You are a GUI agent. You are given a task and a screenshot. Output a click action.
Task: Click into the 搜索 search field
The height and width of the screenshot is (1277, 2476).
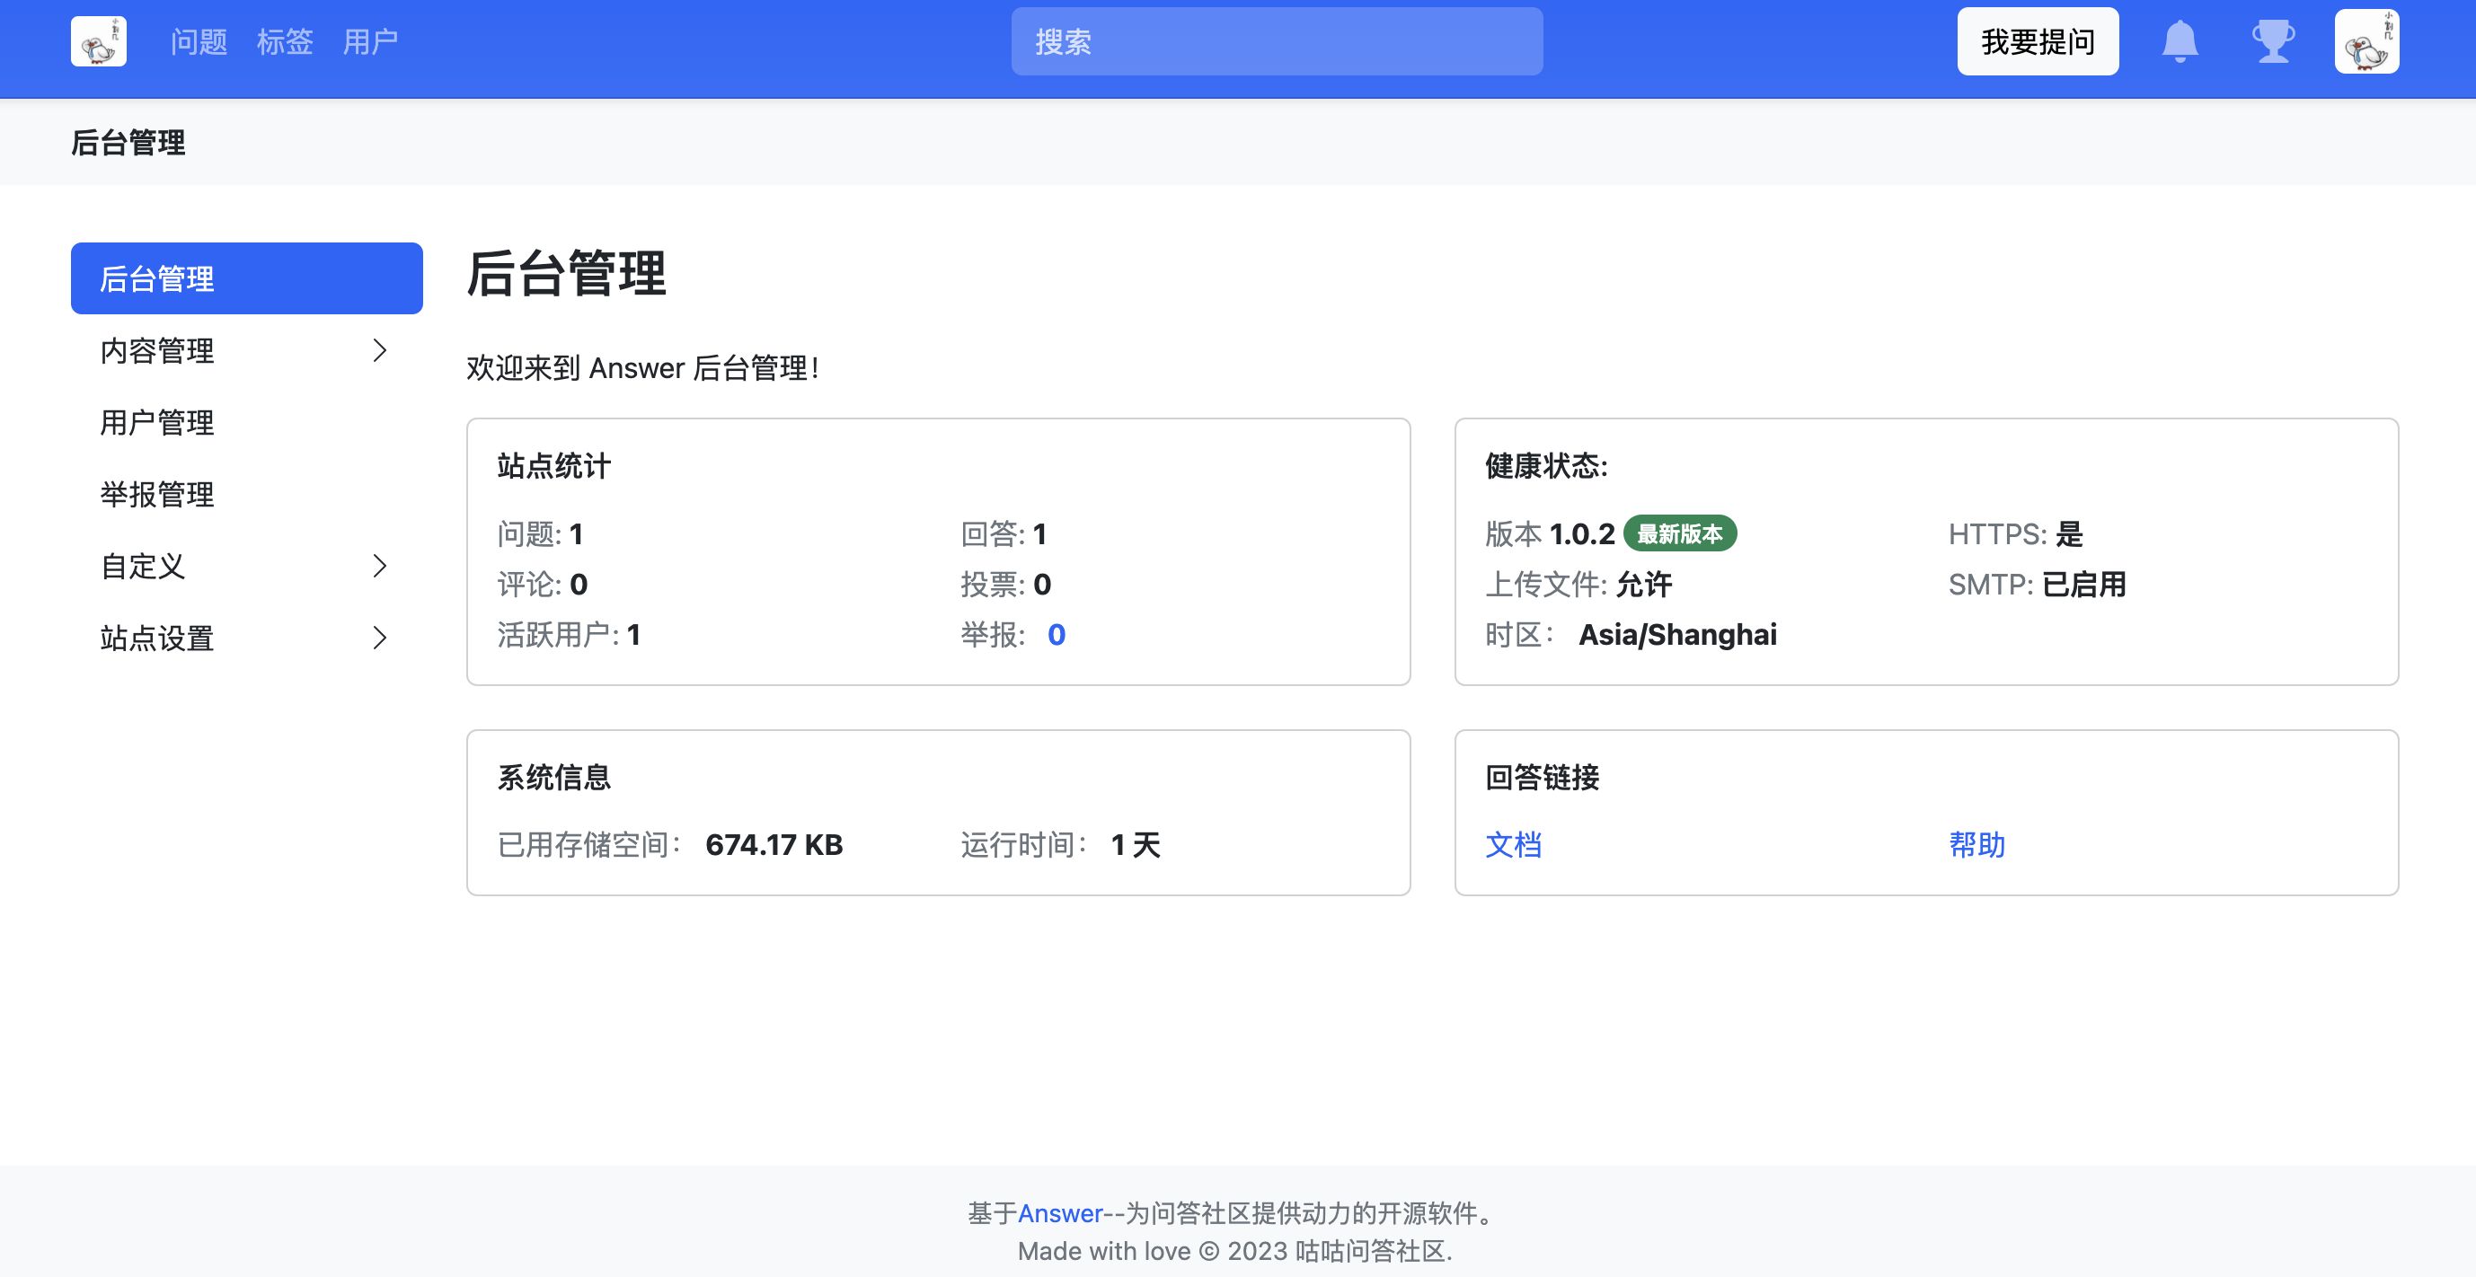pyautogui.click(x=1277, y=41)
